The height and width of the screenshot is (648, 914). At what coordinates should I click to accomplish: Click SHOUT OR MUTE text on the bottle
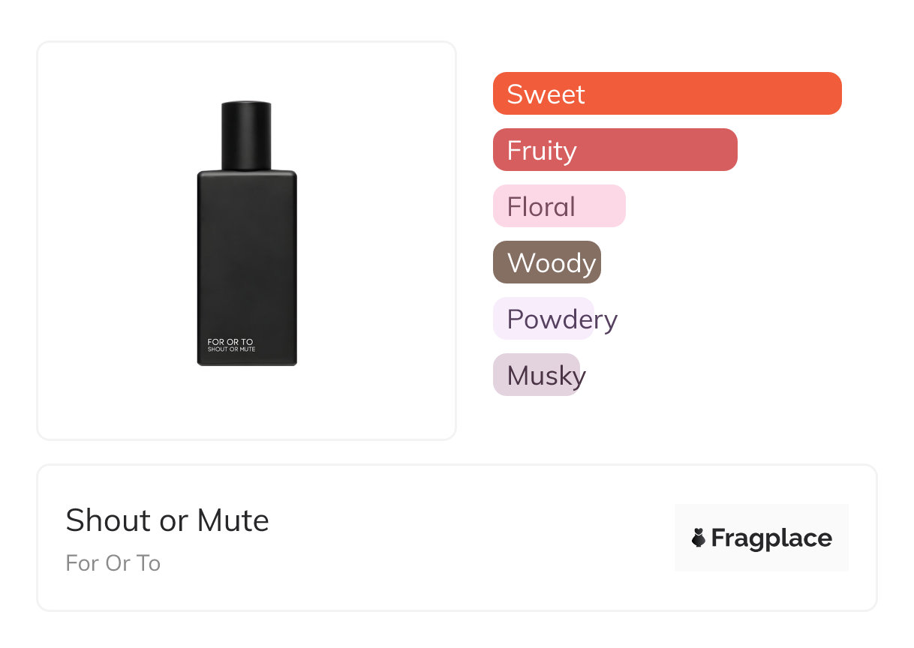[231, 349]
